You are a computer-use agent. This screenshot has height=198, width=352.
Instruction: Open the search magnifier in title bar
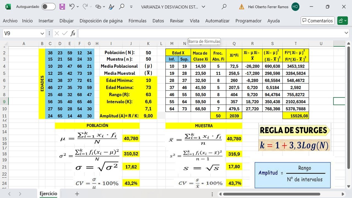tap(224, 7)
